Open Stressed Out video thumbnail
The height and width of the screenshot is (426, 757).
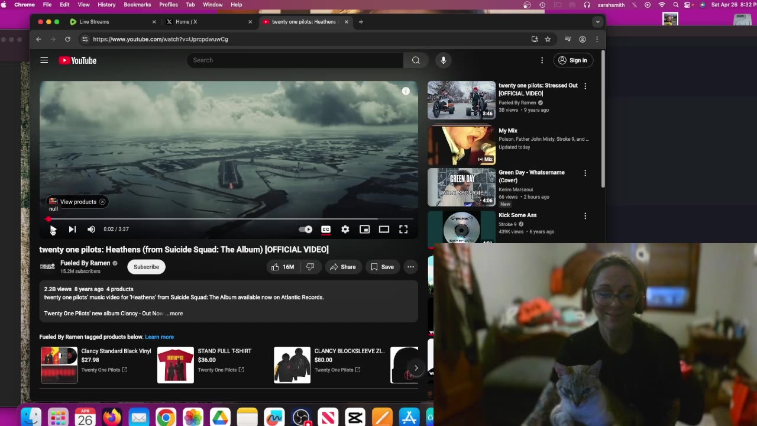click(461, 100)
